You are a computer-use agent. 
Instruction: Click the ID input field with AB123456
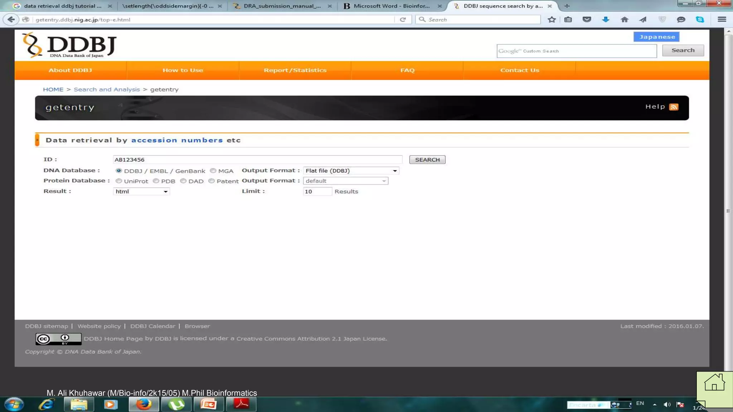coord(258,160)
